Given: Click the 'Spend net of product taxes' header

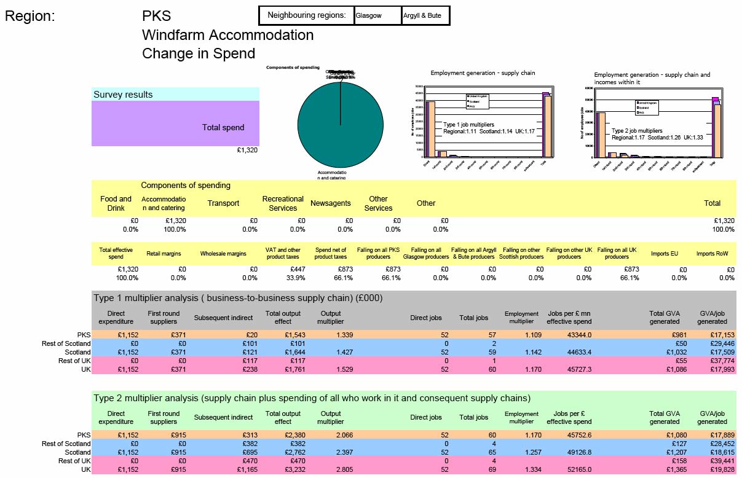Looking at the screenshot, I should click(x=331, y=253).
